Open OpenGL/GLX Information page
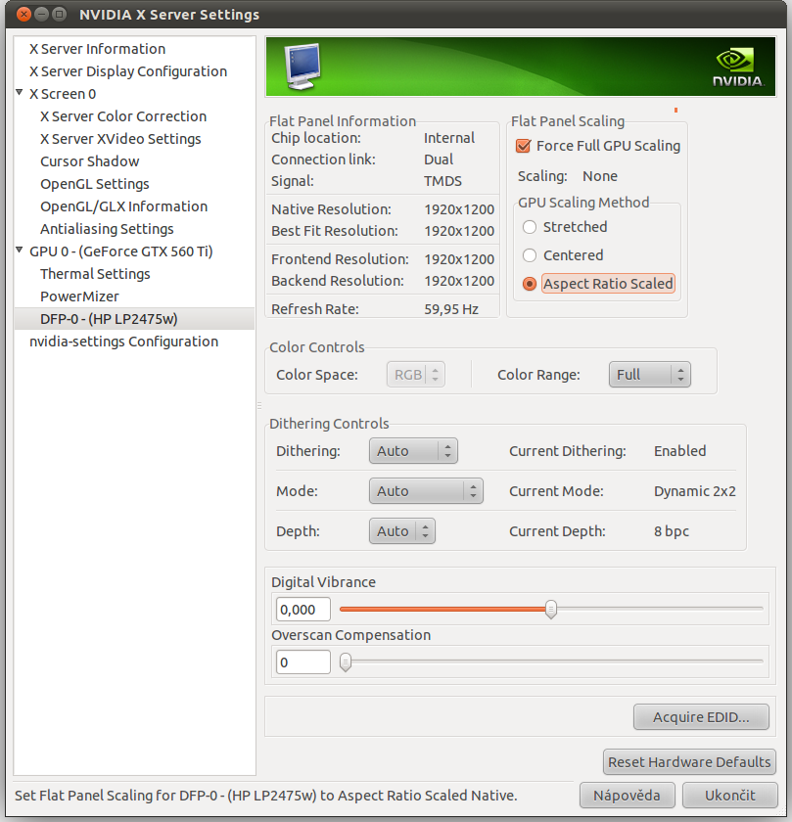792x822 pixels. point(123,206)
